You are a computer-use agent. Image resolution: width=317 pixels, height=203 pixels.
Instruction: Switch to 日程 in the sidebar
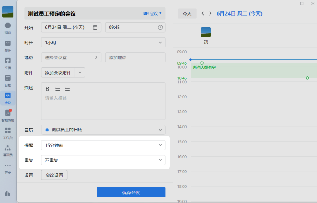point(8,80)
